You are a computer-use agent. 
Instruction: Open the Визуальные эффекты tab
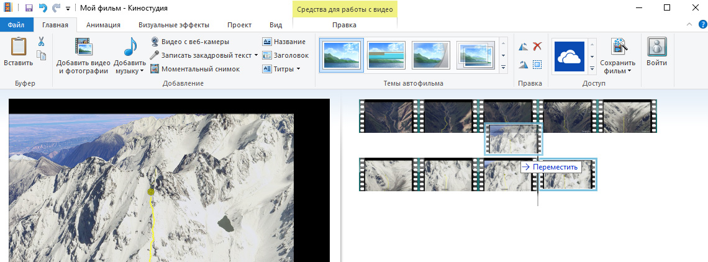pos(173,25)
